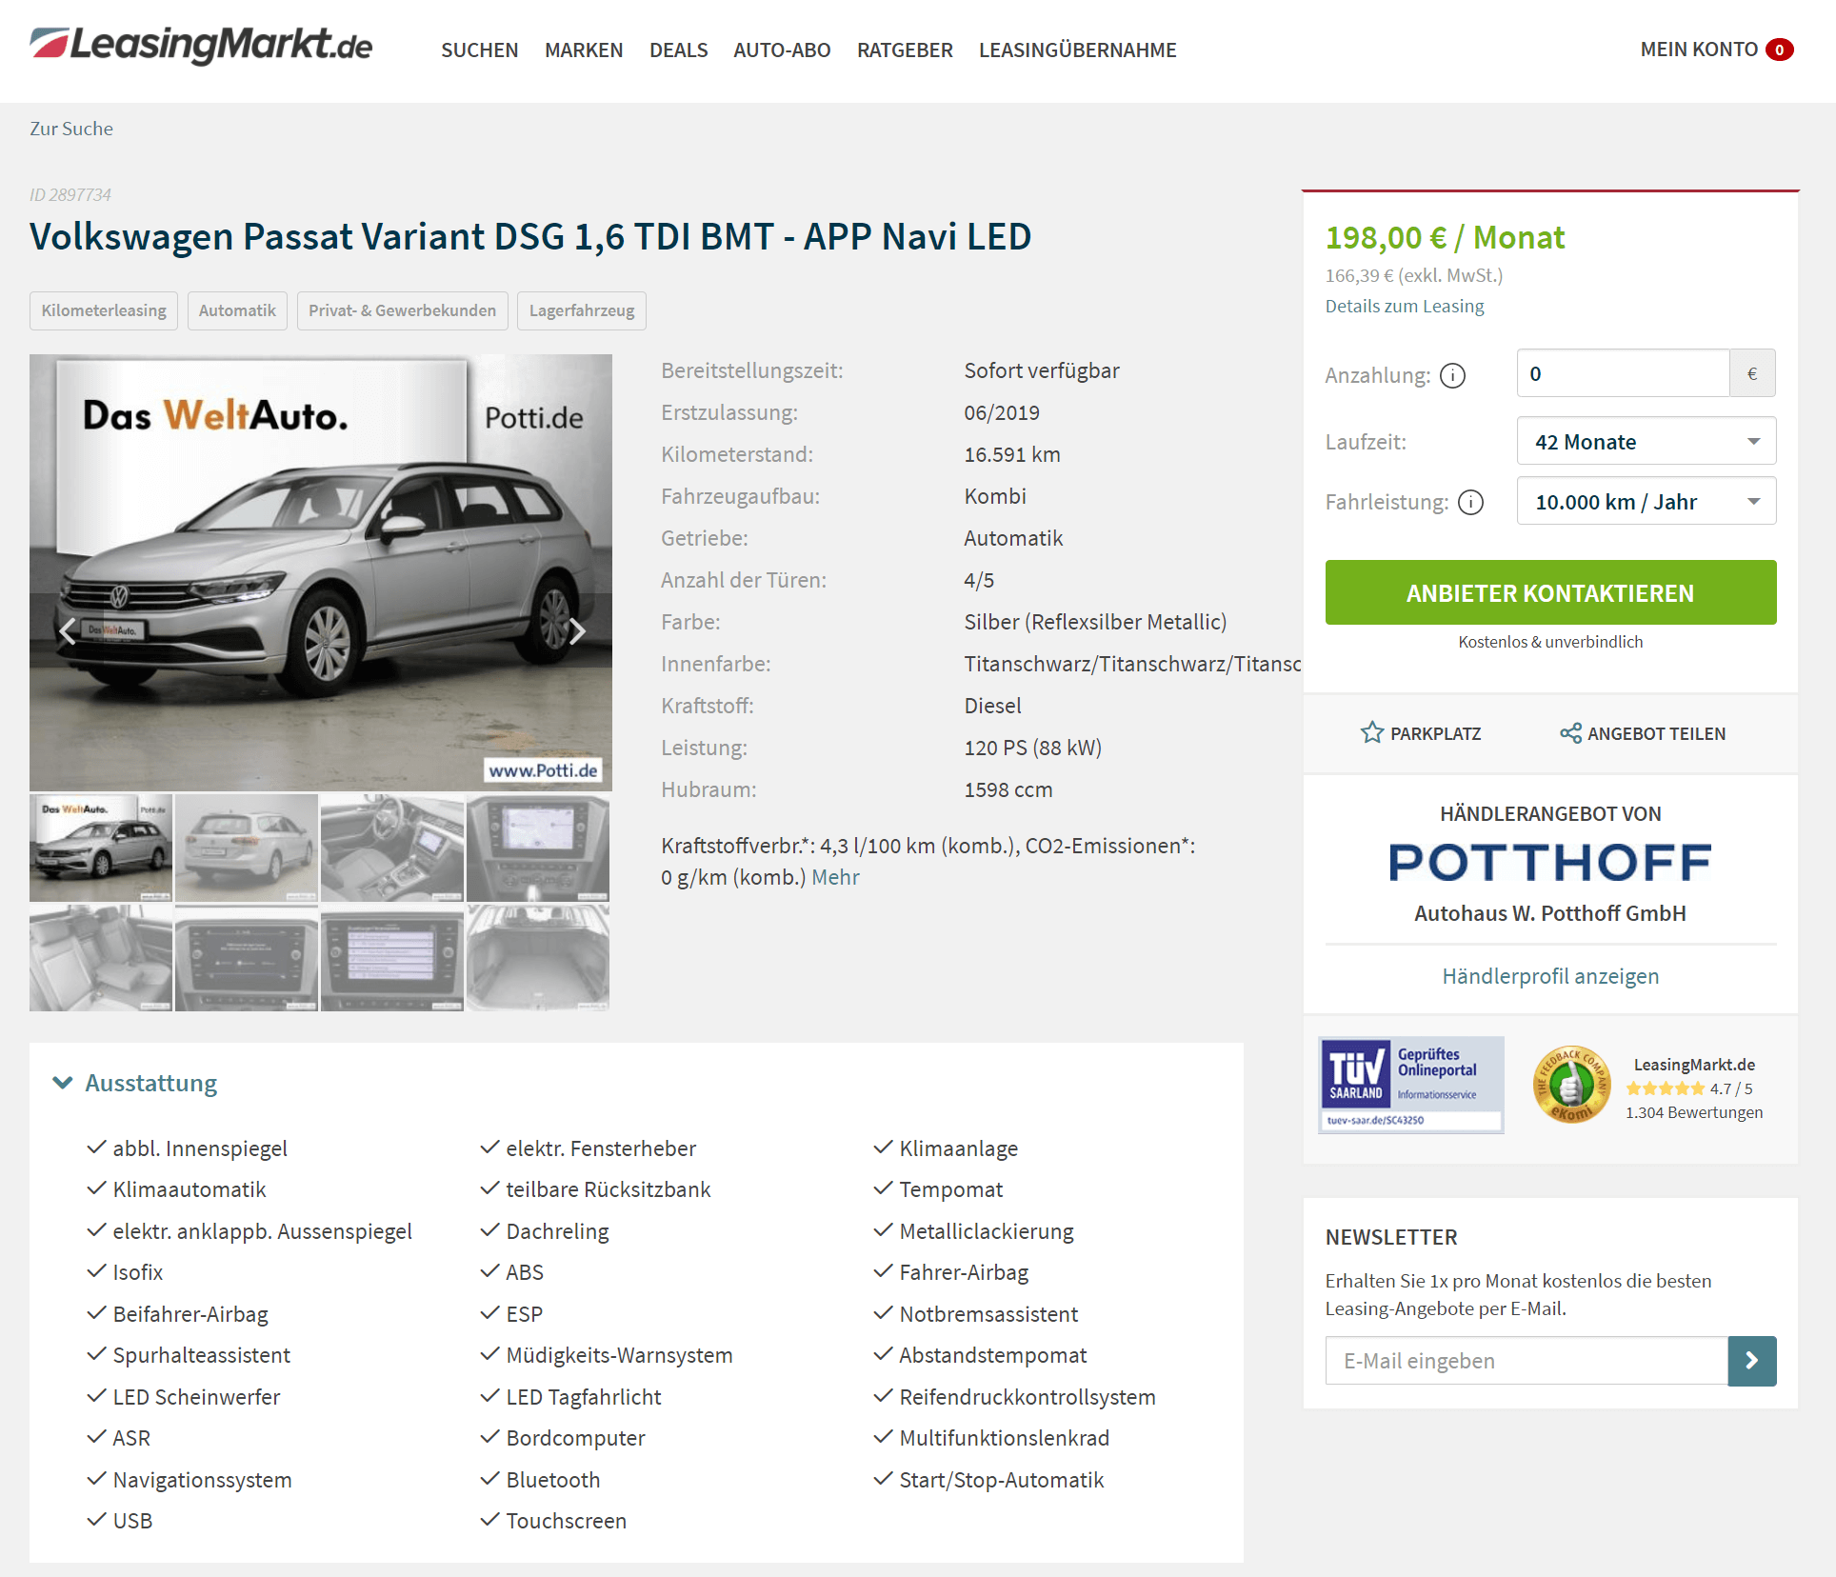The height and width of the screenshot is (1577, 1836).
Task: Open the AUTO-ABO menu
Action: [x=782, y=50]
